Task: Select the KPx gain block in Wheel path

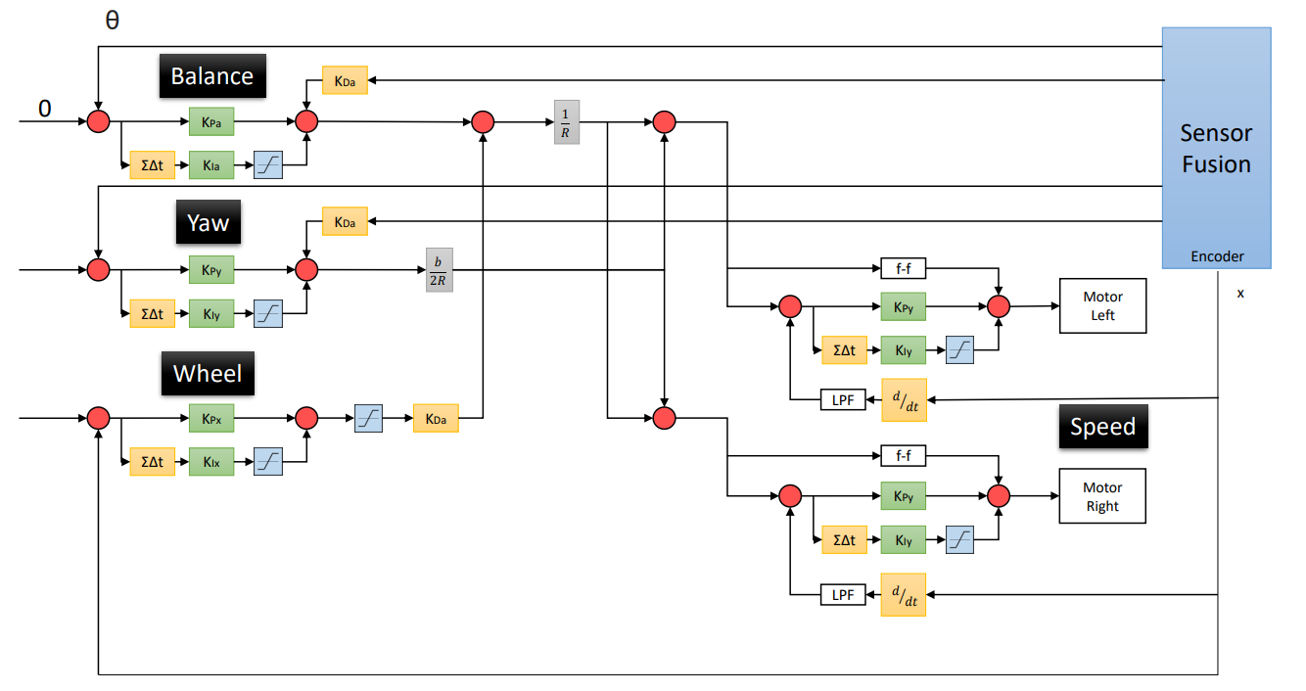Action: click(212, 417)
